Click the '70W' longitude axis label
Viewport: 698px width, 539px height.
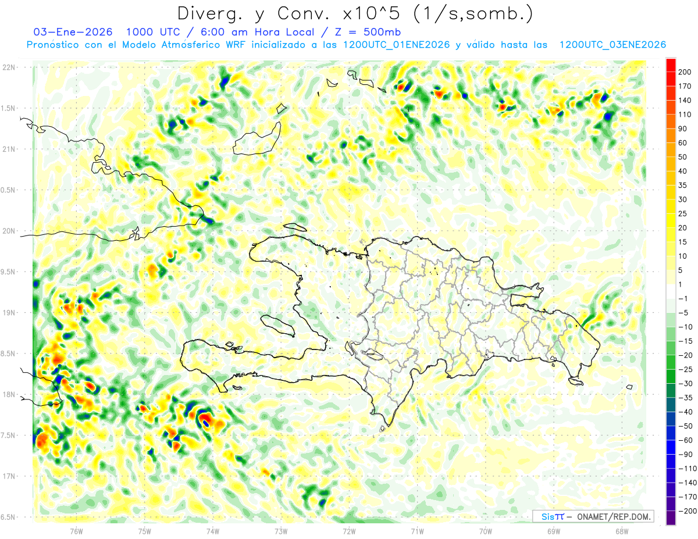point(485,531)
